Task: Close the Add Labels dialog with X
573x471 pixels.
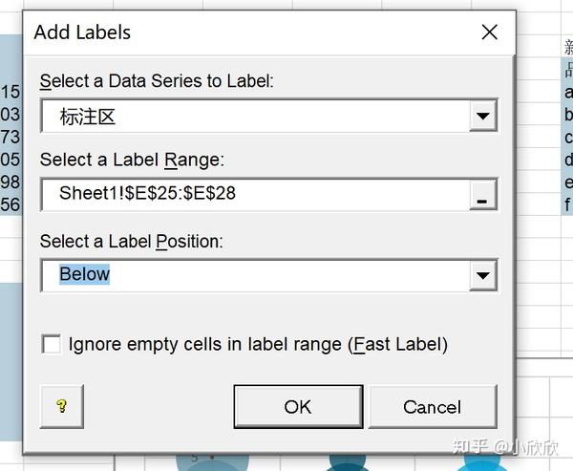Action: pyautogui.click(x=489, y=32)
